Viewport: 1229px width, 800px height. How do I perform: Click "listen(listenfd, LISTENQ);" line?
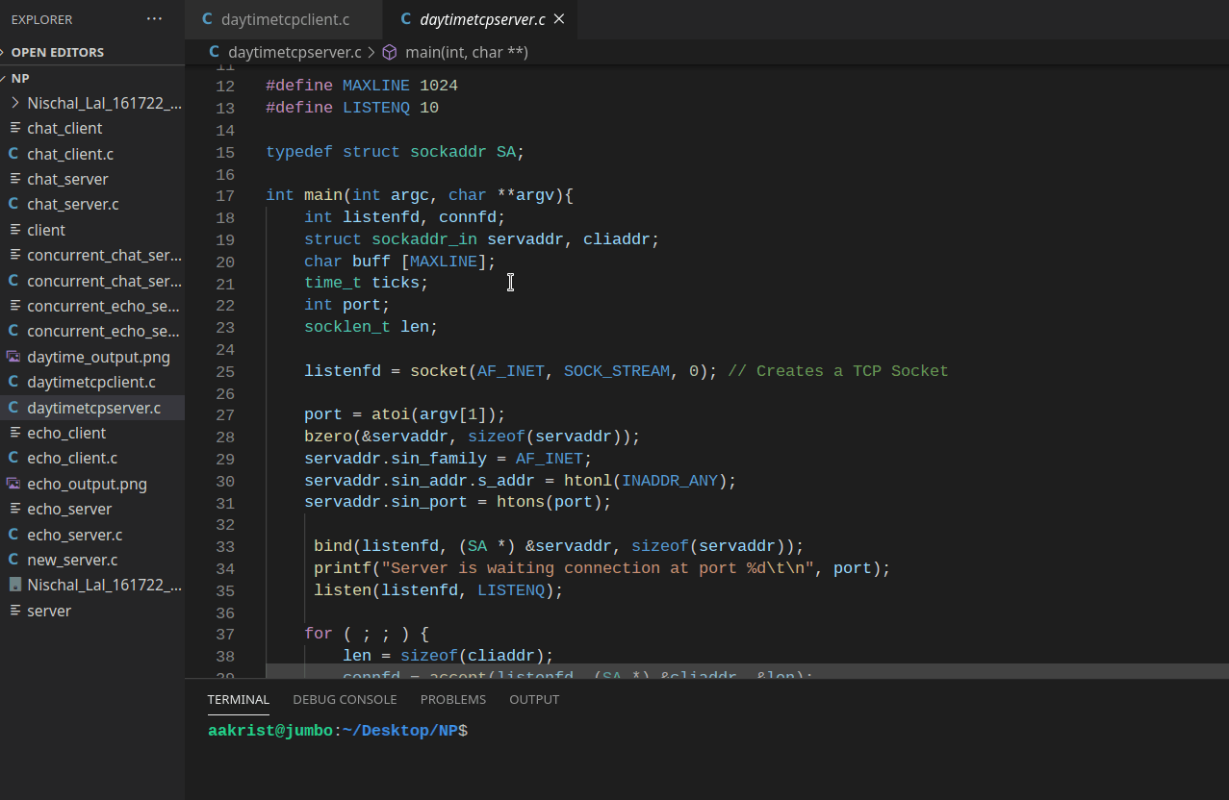[439, 590]
